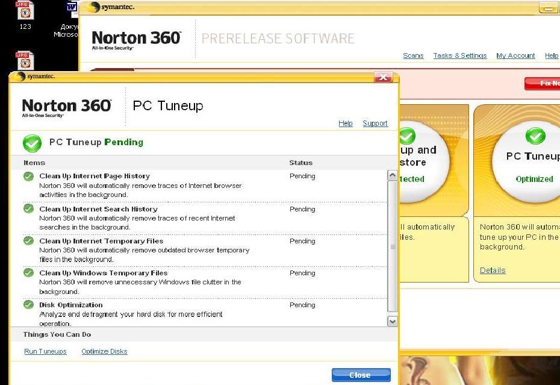Open Tasks & Settings in the main window
Viewport: 560px width, 385px height.
(x=460, y=56)
